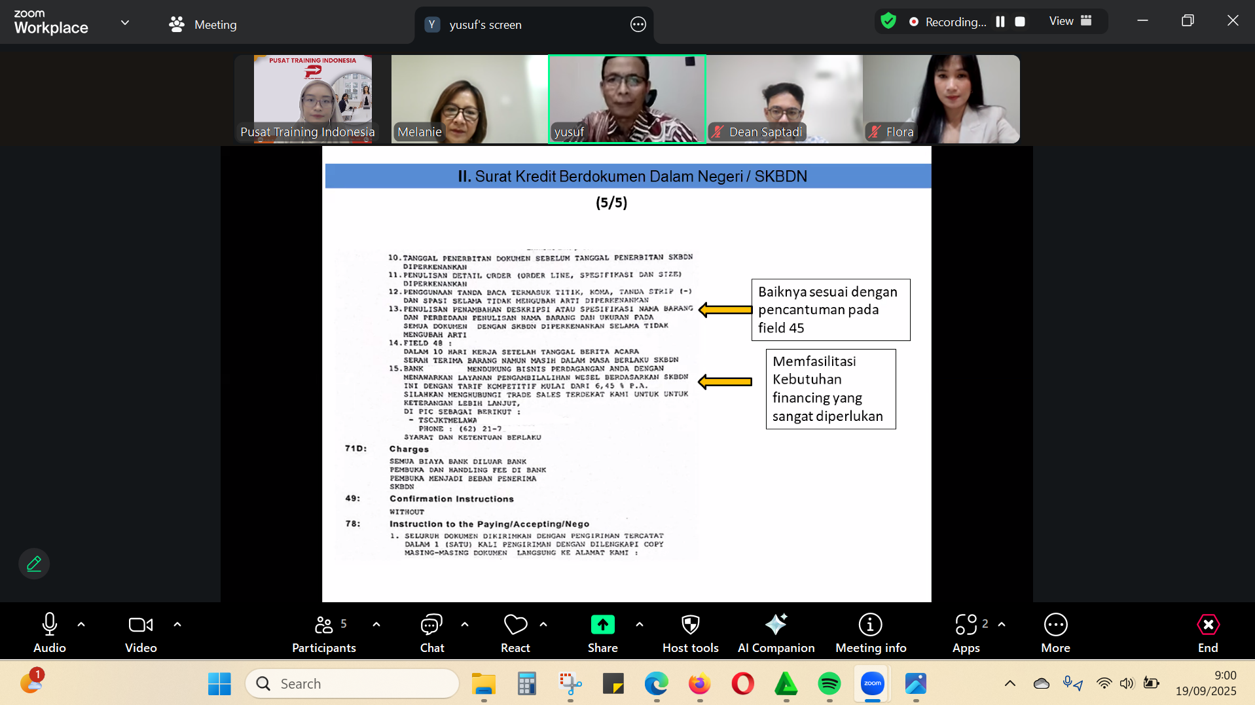The image size is (1255, 705).
Task: Select Melanie's video thumbnail
Action: click(x=469, y=99)
